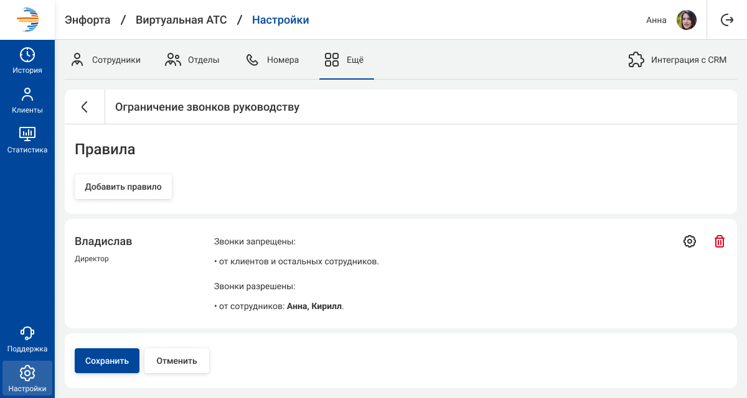747x398 pixels.
Task: Click the logout icon
Action: [727, 20]
